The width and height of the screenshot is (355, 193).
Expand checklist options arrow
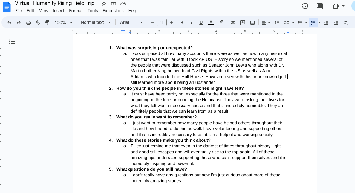pos(293,23)
